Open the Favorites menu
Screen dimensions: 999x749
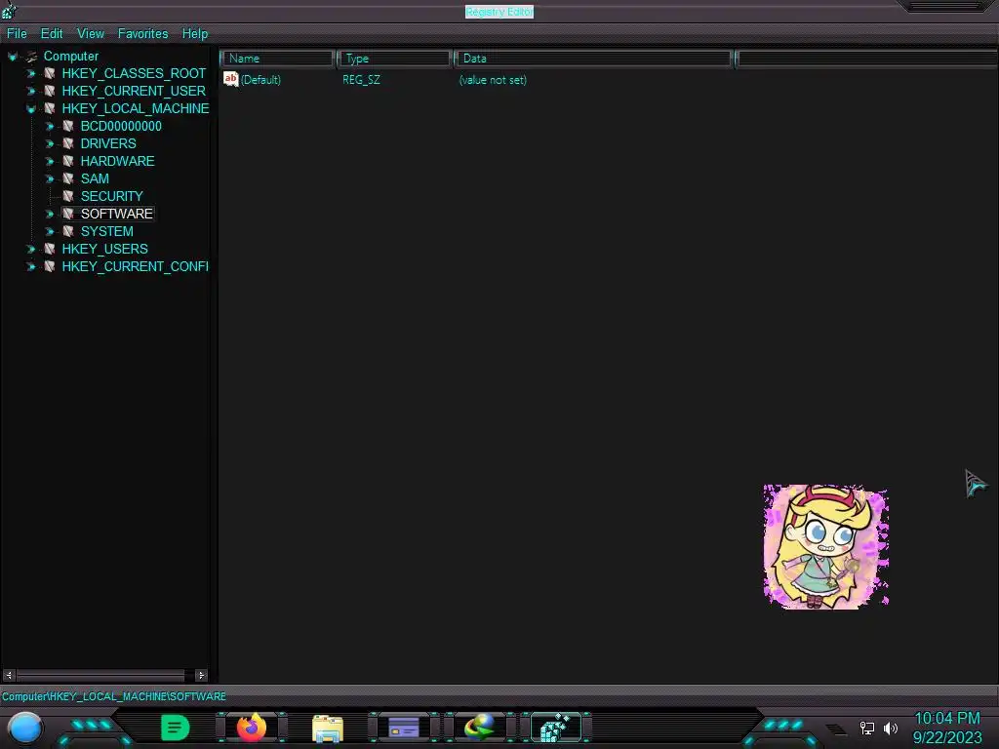(142, 34)
